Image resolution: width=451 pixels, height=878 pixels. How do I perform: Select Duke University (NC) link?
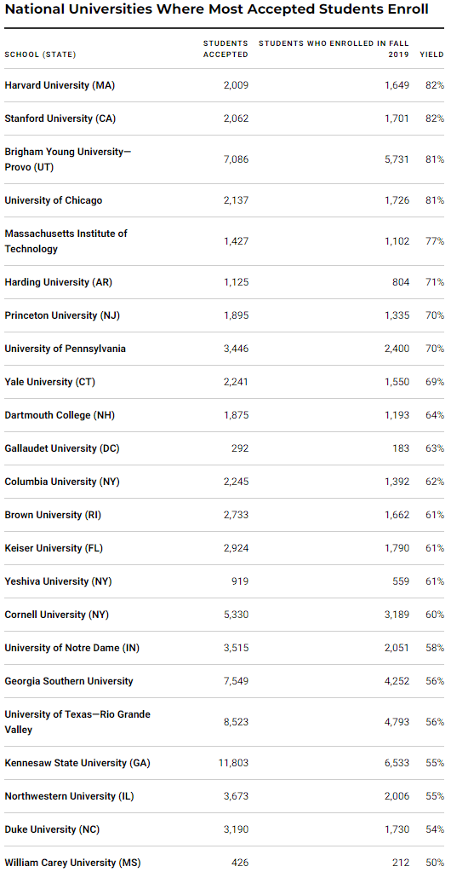pyautogui.click(x=52, y=829)
